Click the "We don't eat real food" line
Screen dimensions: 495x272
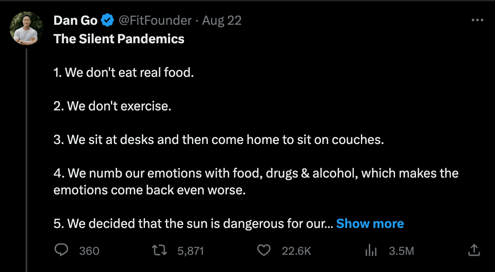pos(124,73)
